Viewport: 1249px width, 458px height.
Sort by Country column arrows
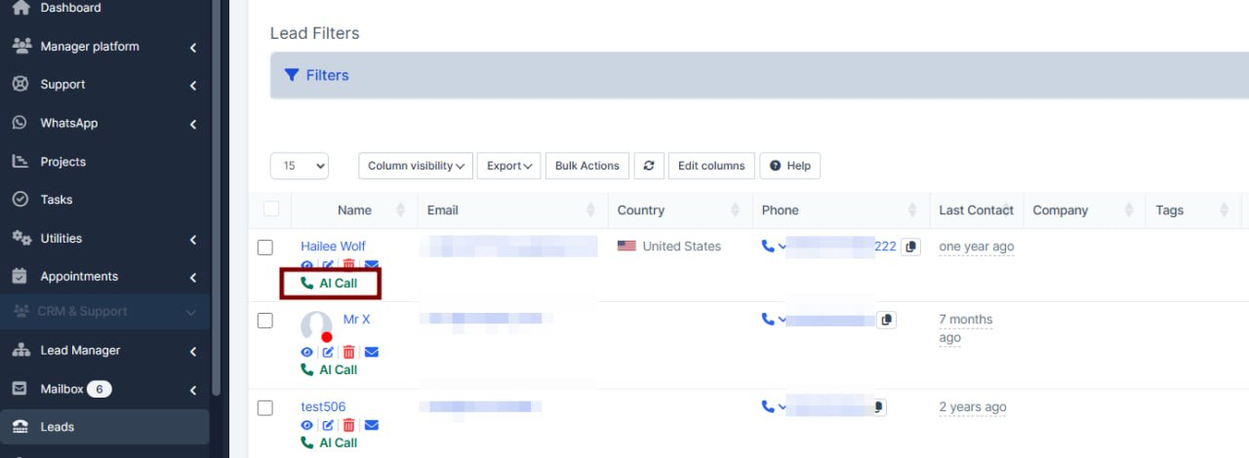click(734, 210)
